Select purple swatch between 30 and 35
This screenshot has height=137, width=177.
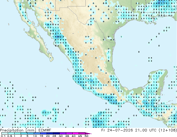click(63, 133)
